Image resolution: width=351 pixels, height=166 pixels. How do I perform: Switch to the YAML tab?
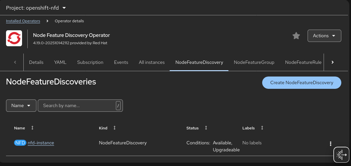point(60,62)
